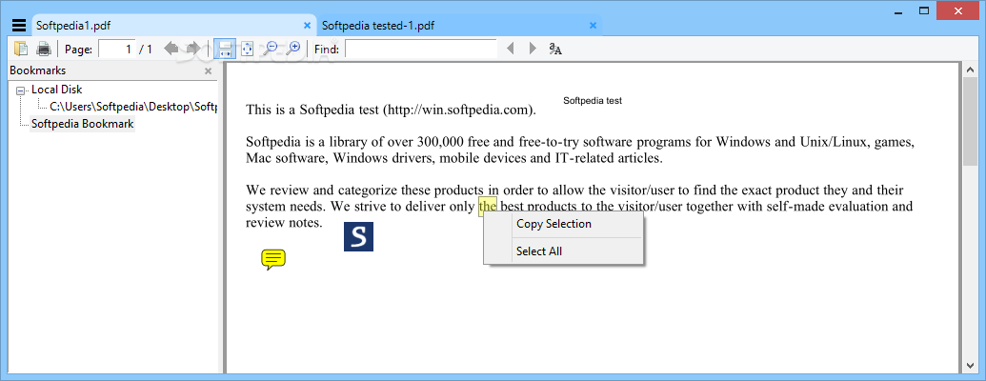986x381 pixels.
Task: Collapse the Local Disk tree node
Action: tap(20, 90)
